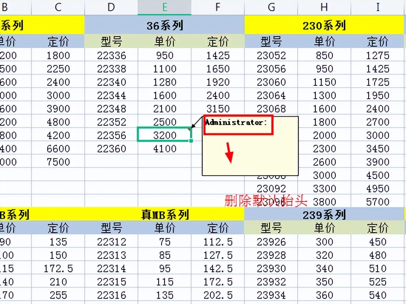Select the model cell '22348'
Screen dimensions: 406x304
click(x=111, y=108)
